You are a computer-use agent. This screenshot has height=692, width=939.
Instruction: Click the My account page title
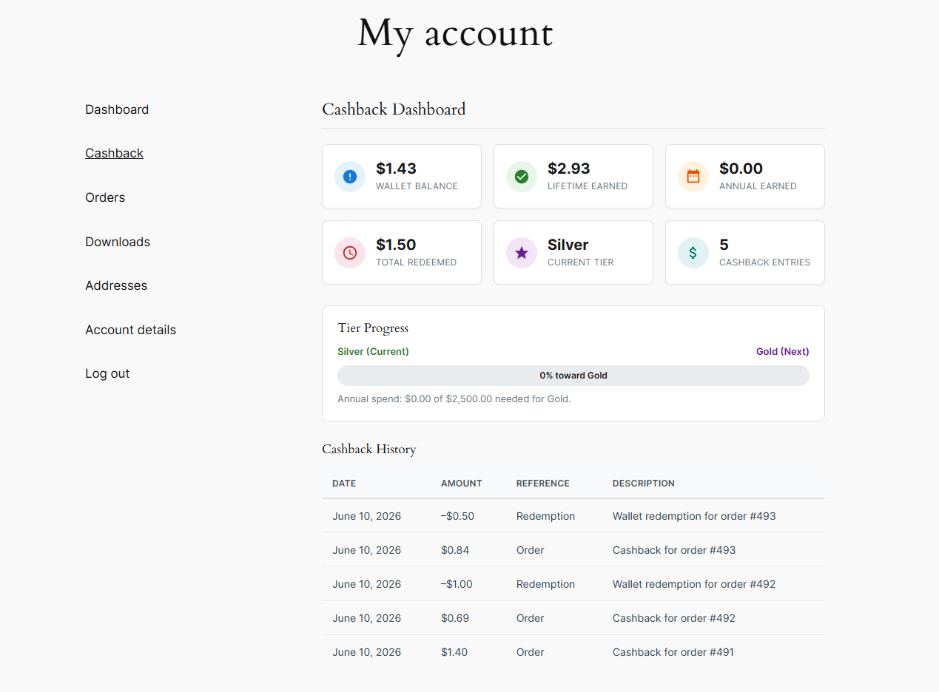click(455, 34)
